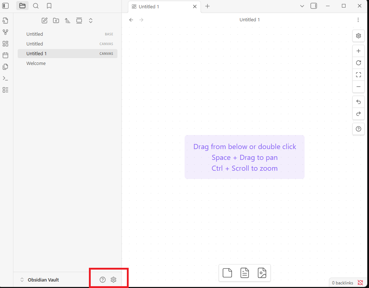The width and height of the screenshot is (369, 288).
Task: Zoom to fit the canvas
Action: pyautogui.click(x=359, y=75)
